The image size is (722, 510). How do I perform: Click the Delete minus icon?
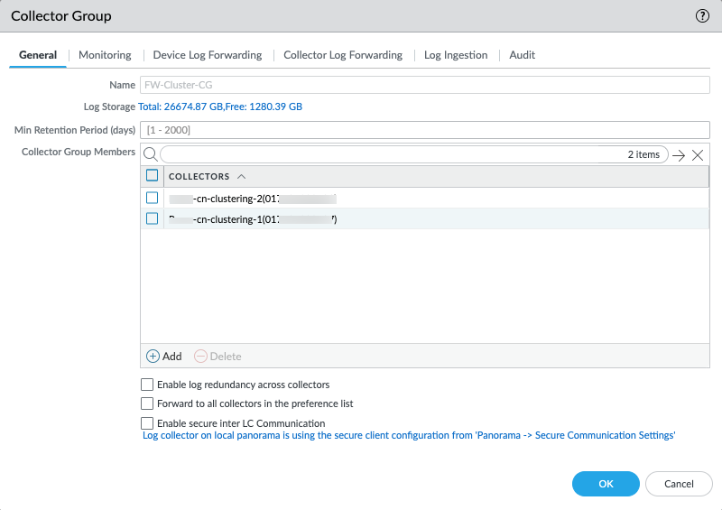coord(200,357)
